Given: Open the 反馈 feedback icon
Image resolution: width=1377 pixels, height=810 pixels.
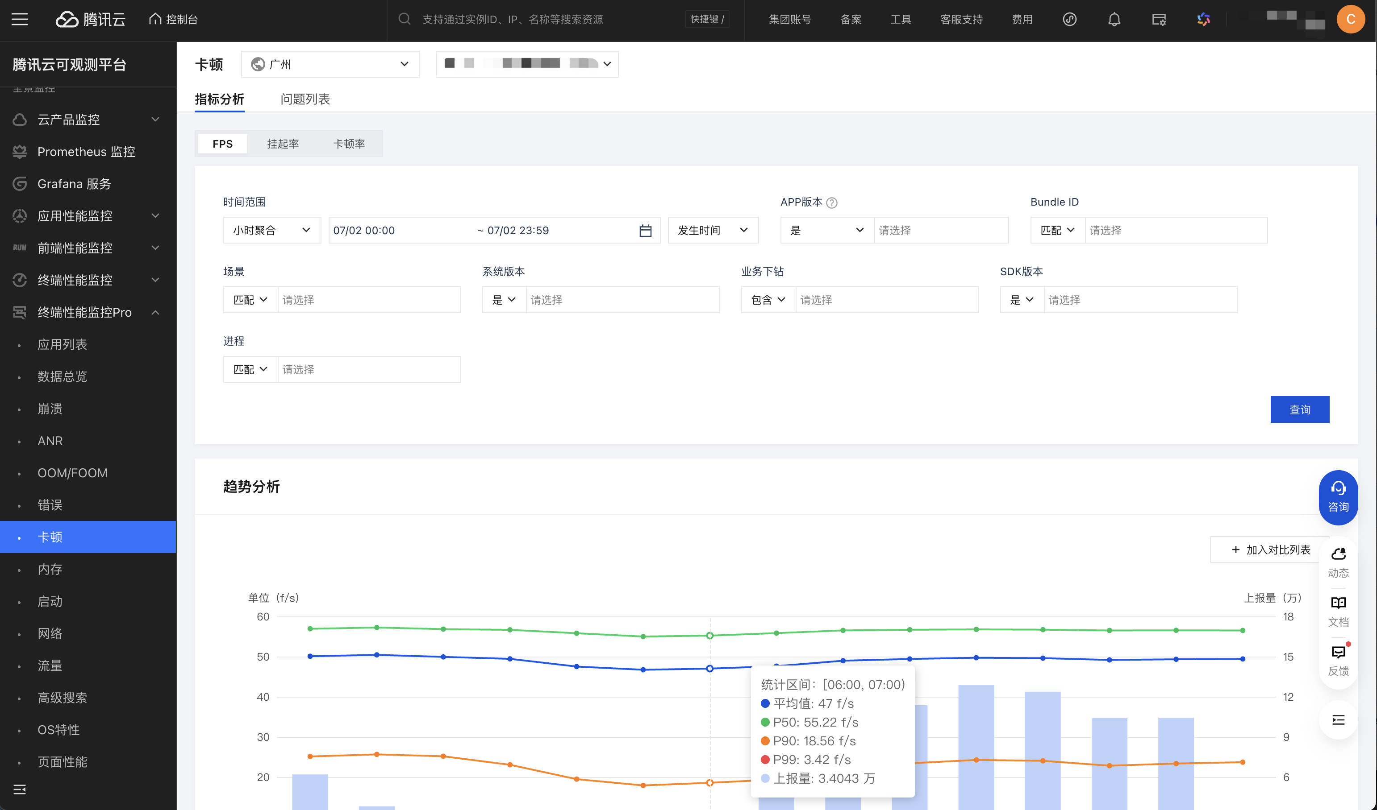Looking at the screenshot, I should pyautogui.click(x=1338, y=652).
